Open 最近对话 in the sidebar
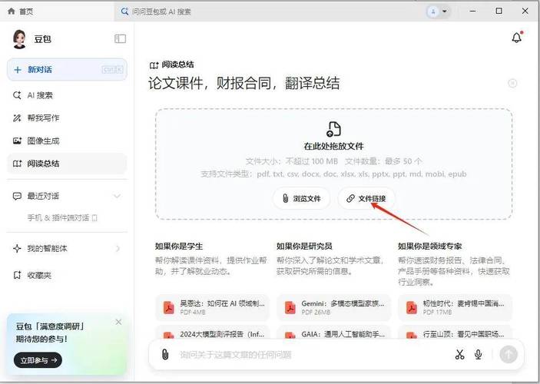540x384 pixels. (67, 196)
